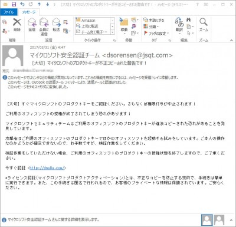Collapse the ribbon with the chevron
Viewport: 236px width, 227px height.
coord(231,41)
